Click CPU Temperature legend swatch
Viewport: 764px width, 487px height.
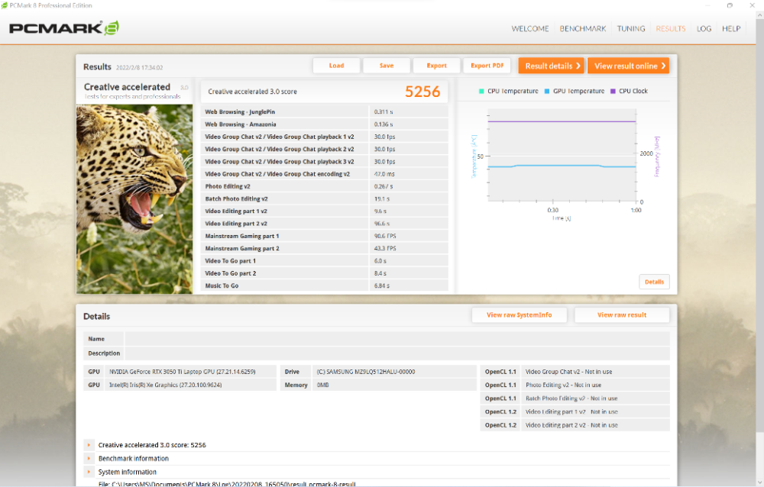(x=481, y=91)
